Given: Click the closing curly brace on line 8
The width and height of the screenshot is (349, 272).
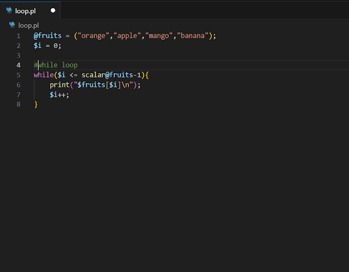Looking at the screenshot, I should pos(36,105).
